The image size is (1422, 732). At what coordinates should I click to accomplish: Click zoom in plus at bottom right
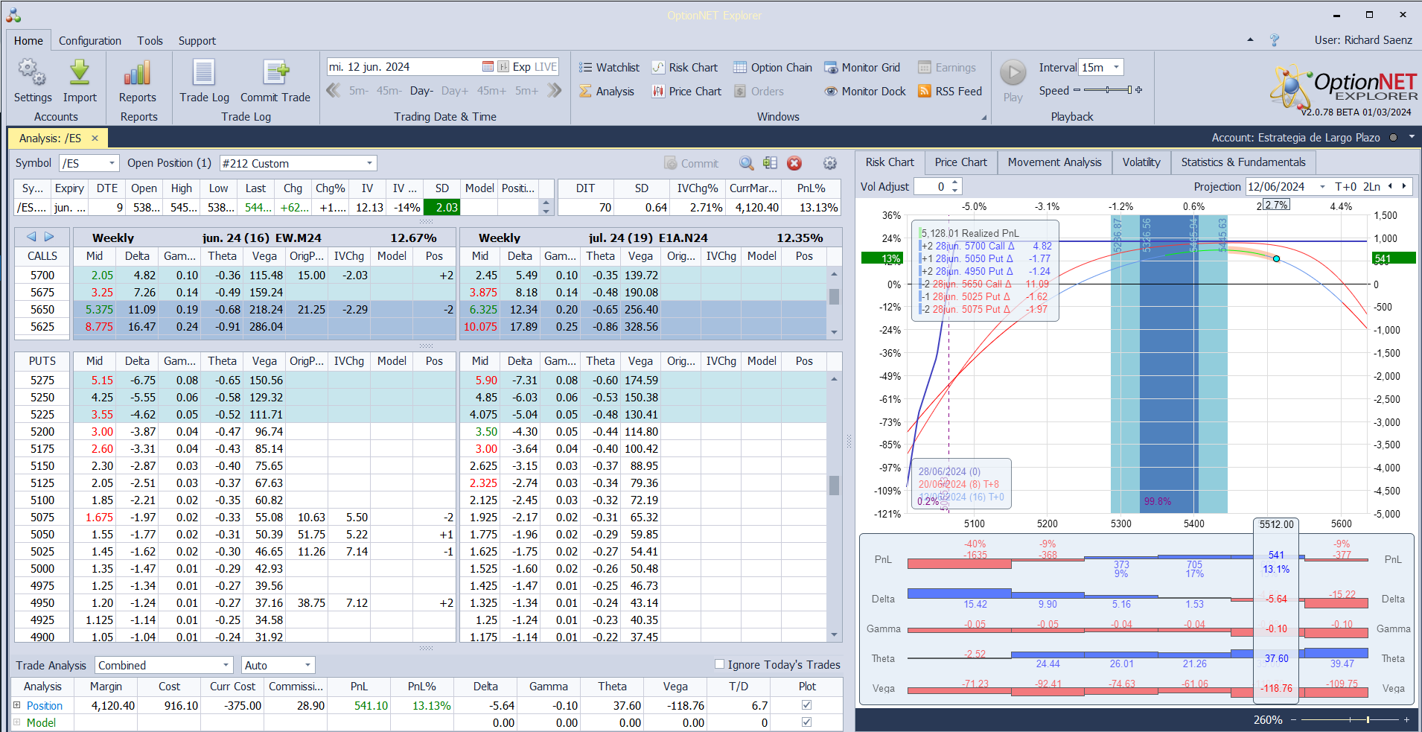[1406, 719]
